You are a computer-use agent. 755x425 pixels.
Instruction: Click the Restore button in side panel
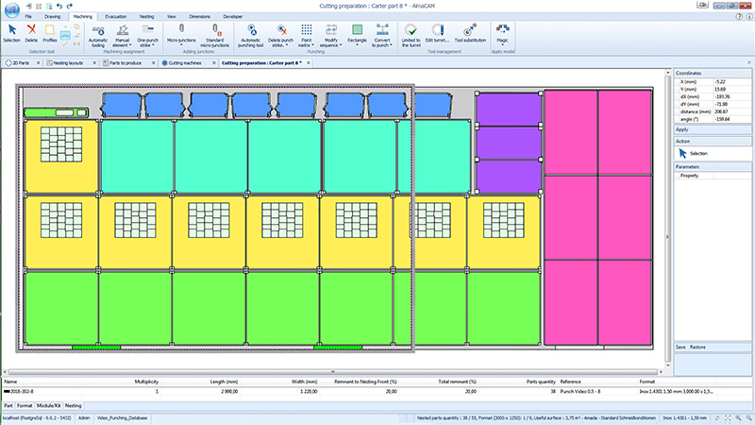pos(697,347)
